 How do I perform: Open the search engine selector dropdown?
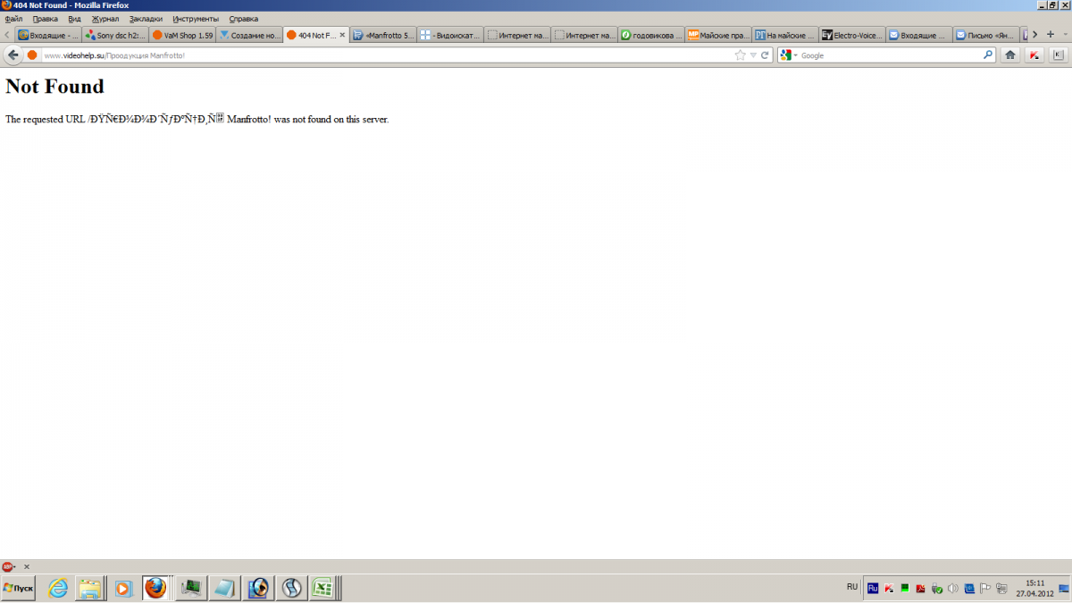point(790,55)
